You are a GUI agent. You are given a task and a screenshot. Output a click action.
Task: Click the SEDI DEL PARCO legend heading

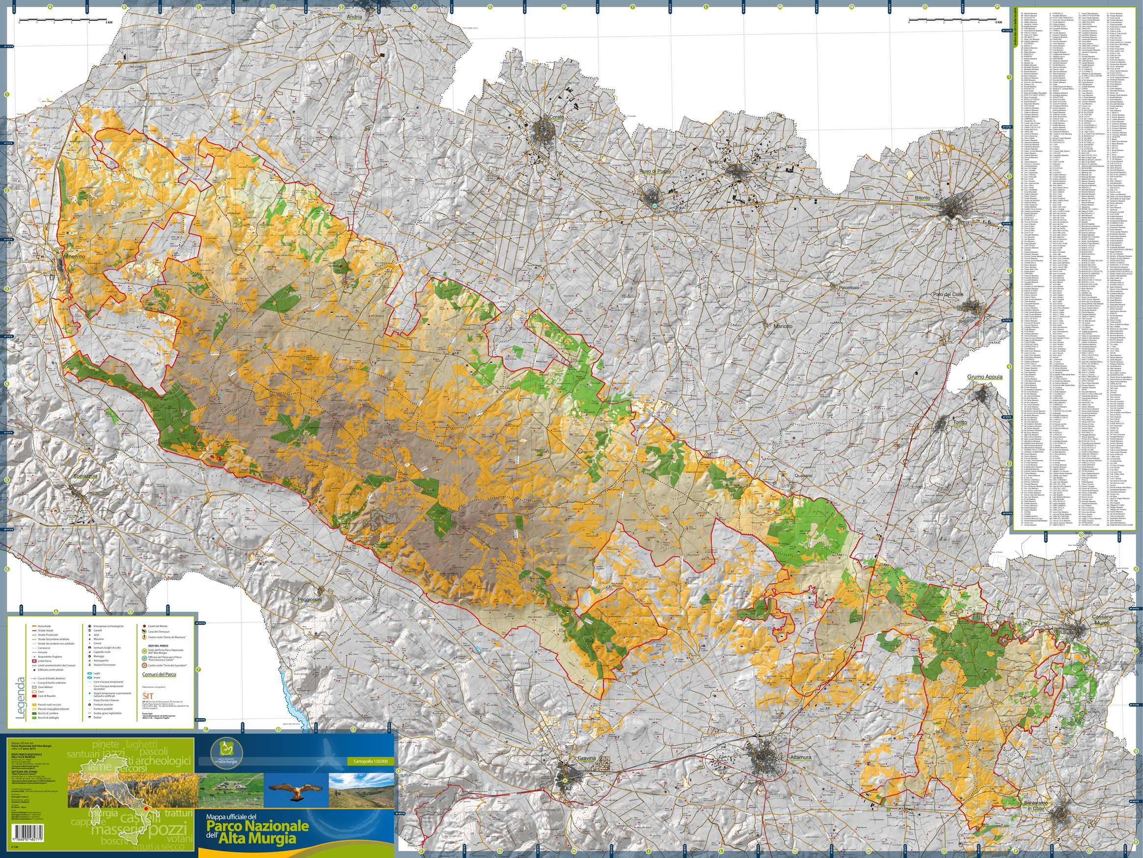point(159,646)
